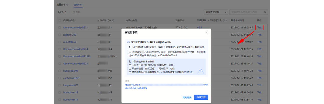
Task: Click 下载 for xxbtest1230 row
Action: click(x=259, y=35)
